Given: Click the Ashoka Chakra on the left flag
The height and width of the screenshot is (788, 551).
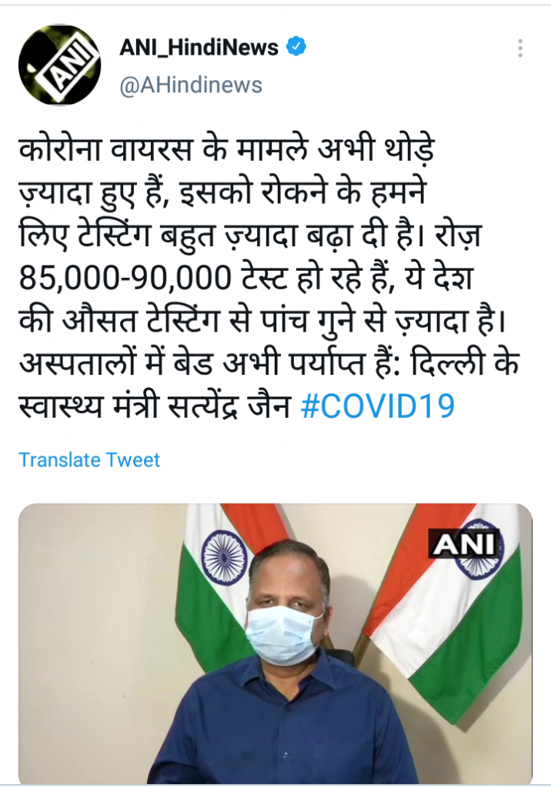Looking at the screenshot, I should tap(225, 556).
